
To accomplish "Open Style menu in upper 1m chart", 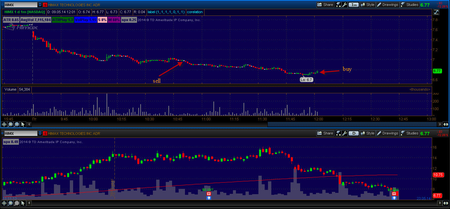I will tap(368, 5).
